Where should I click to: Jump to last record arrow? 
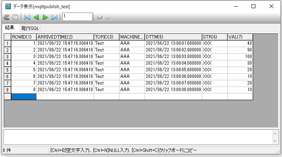click(x=54, y=18)
